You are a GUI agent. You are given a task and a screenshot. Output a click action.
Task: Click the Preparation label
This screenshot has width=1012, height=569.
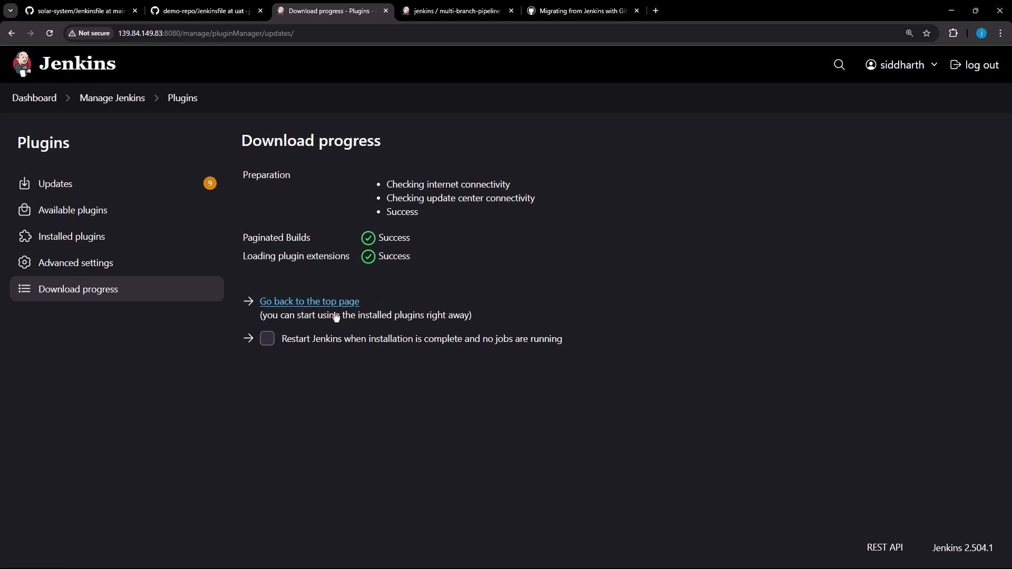(x=266, y=175)
